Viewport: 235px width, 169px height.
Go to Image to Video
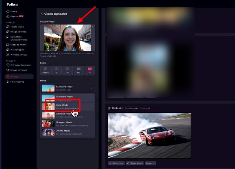19,32
